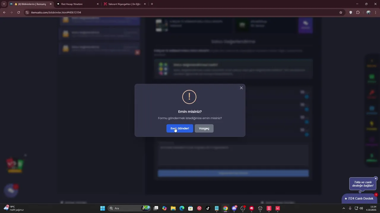Reload the current page
This screenshot has height=213, width=380.
click(x=18, y=12)
